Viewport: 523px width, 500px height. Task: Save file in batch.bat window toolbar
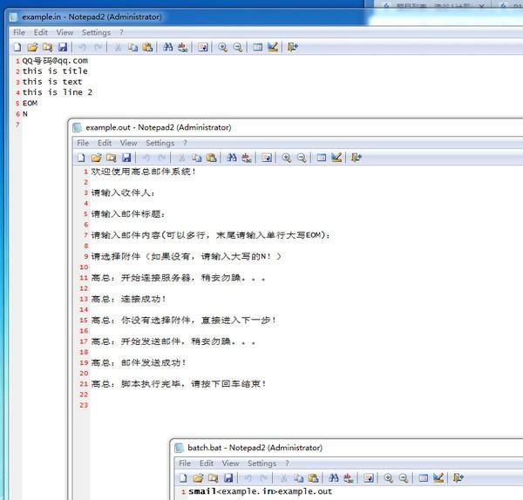click(228, 478)
